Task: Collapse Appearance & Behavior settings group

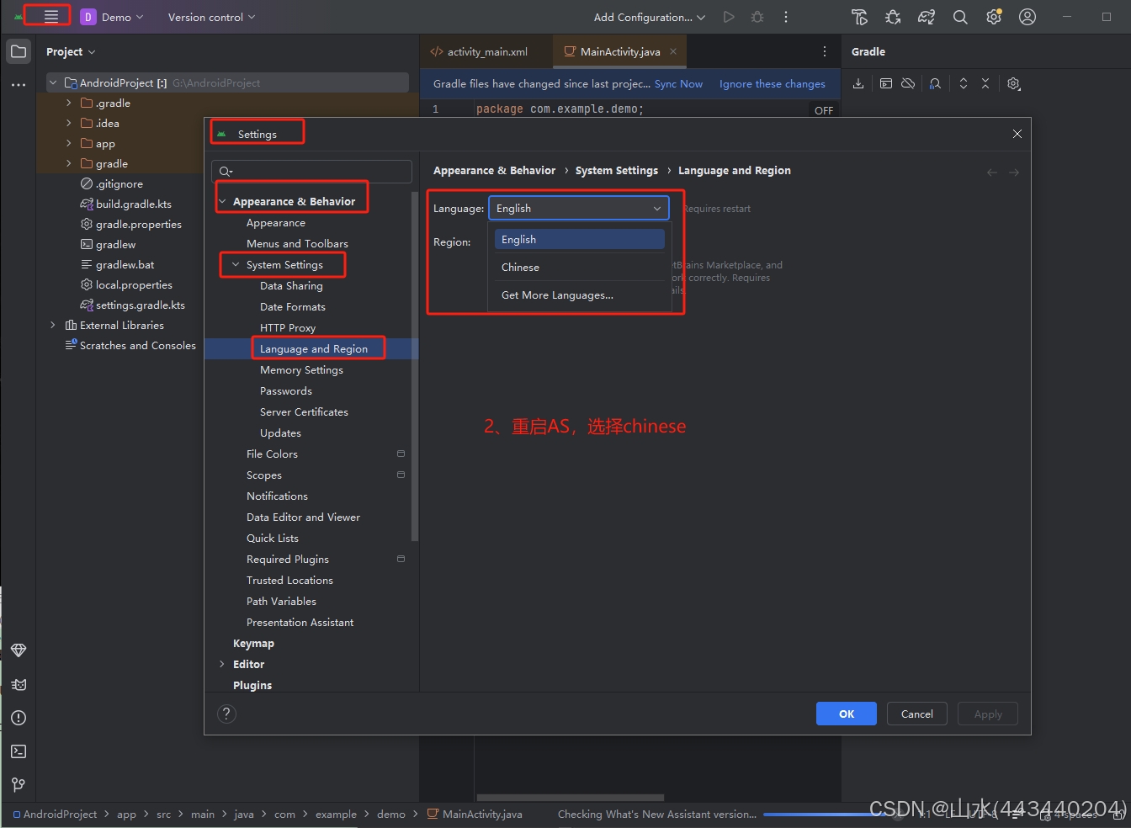Action: [x=222, y=201]
